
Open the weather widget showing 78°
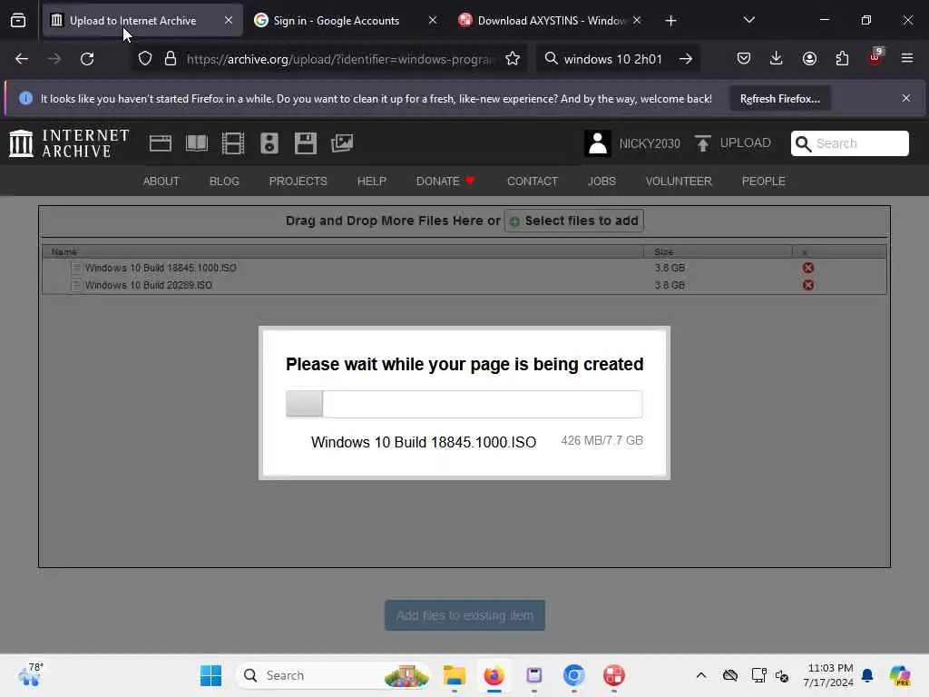(30, 675)
